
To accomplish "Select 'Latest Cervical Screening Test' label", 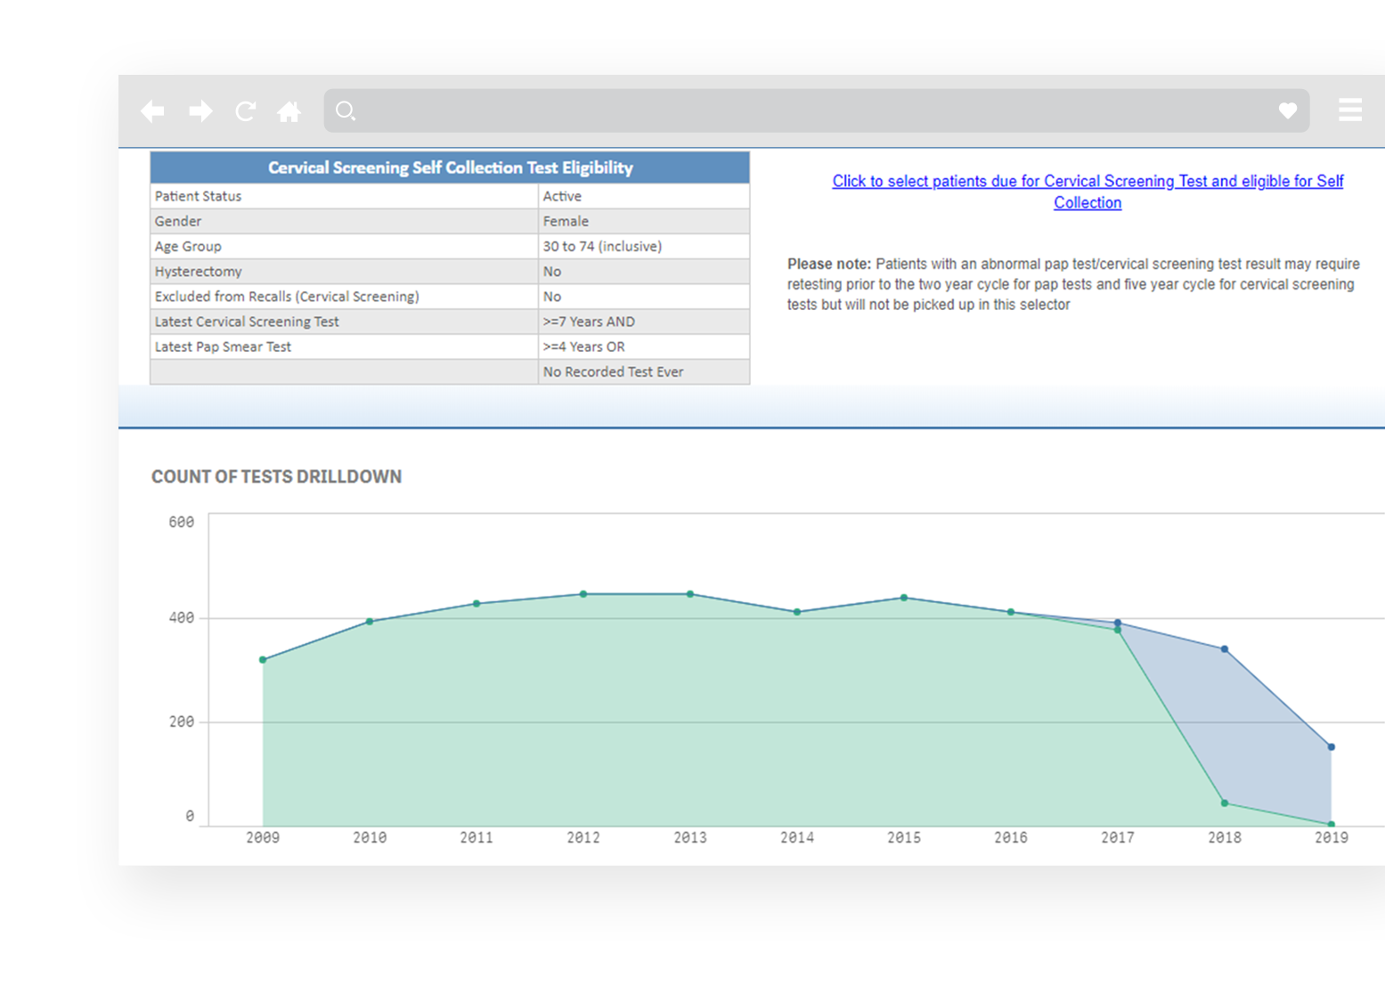I will 247,322.
